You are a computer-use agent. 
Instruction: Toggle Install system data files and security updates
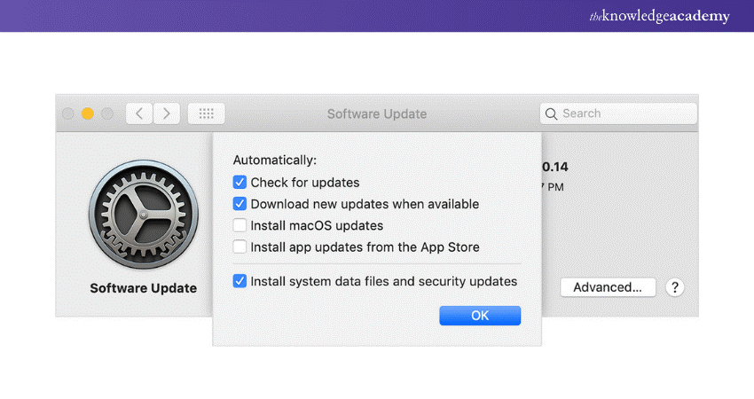240,281
